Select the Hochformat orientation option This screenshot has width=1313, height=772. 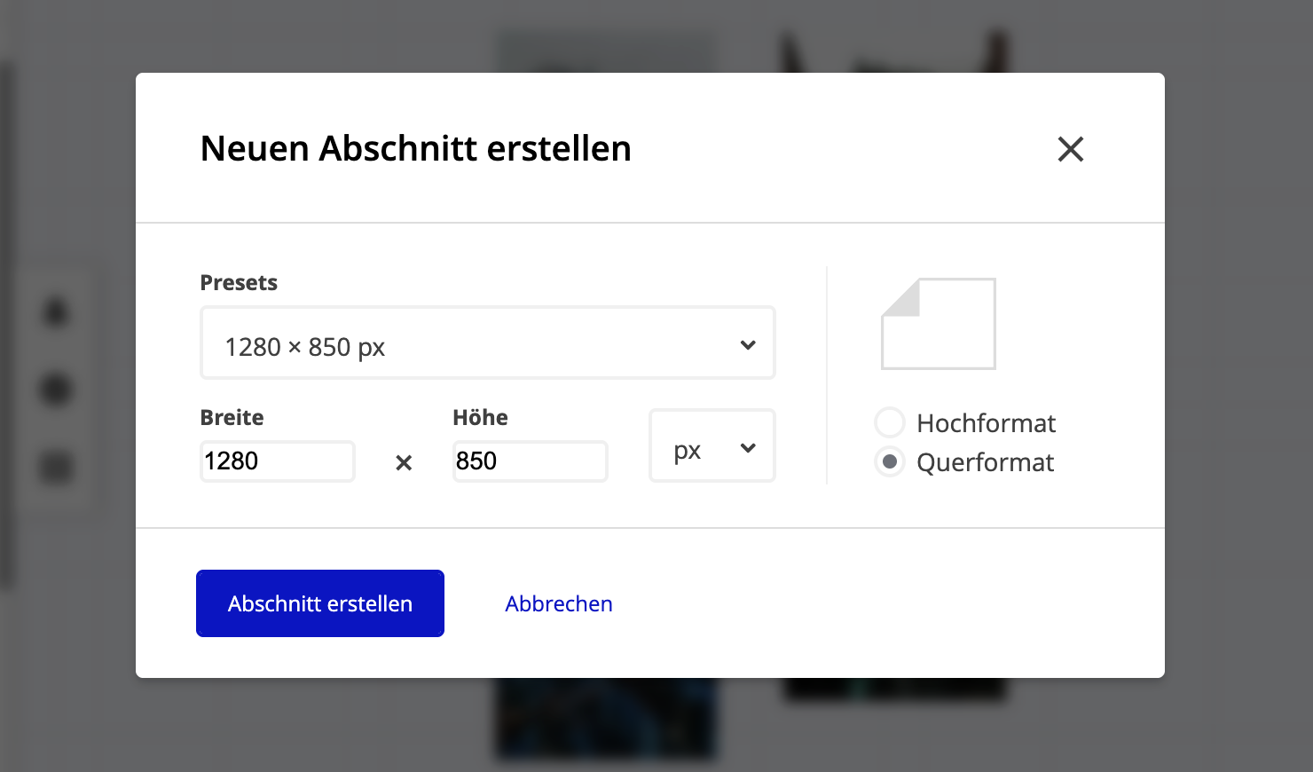(889, 422)
